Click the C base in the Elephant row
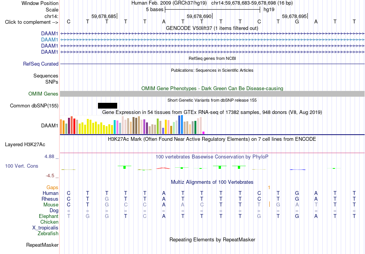This screenshot has width=365, height=254. (x=144, y=216)
